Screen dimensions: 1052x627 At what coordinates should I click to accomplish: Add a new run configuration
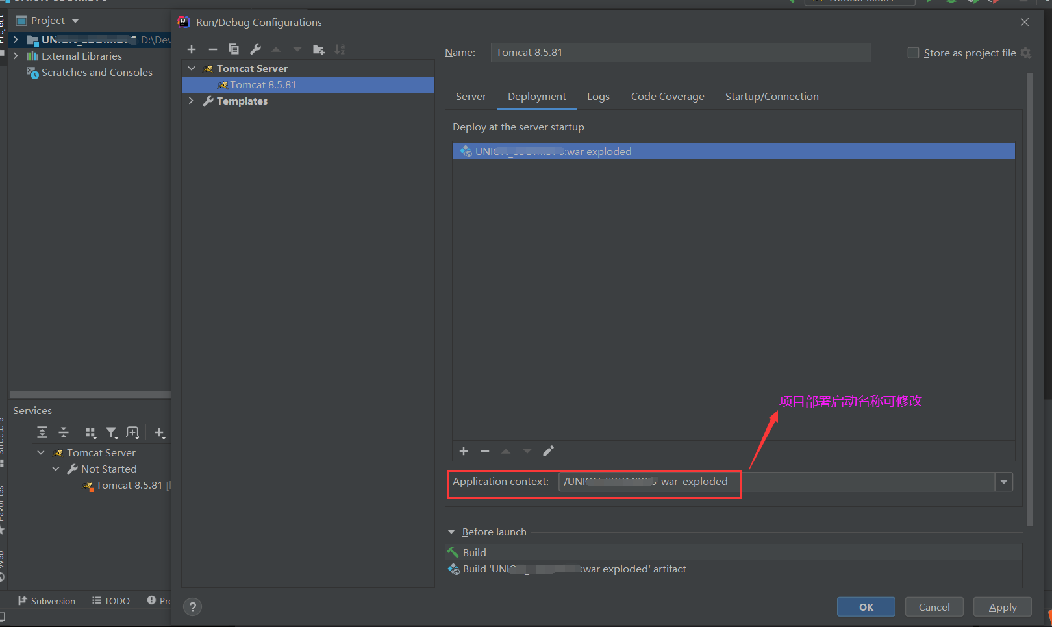[x=192, y=49]
